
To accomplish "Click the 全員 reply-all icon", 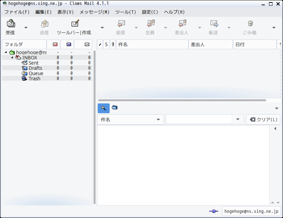I will (x=151, y=24).
